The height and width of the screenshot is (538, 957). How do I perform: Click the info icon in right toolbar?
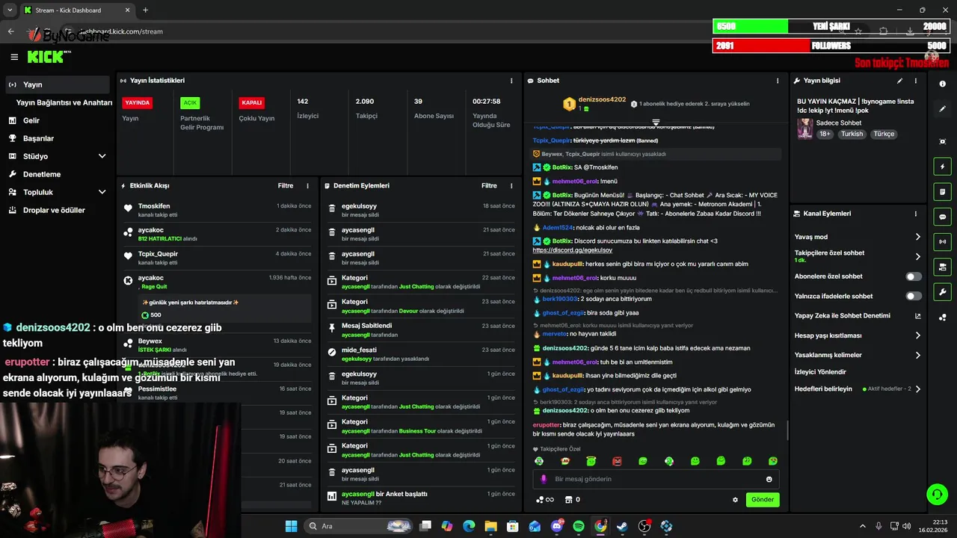[942, 84]
